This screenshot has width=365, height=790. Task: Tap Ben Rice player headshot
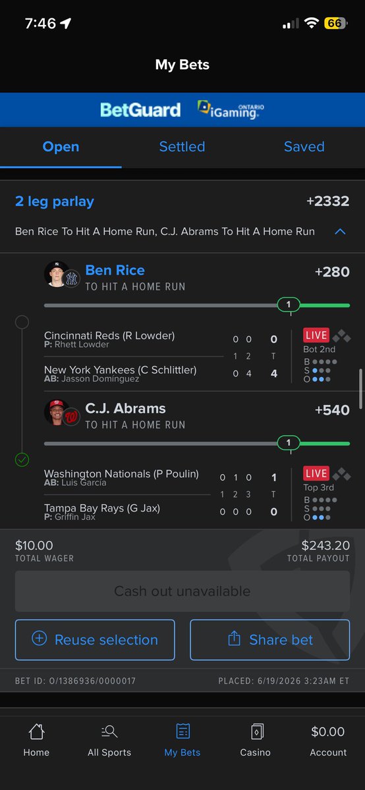[x=57, y=274]
